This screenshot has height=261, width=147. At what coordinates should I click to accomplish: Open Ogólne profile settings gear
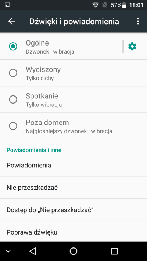click(x=132, y=47)
